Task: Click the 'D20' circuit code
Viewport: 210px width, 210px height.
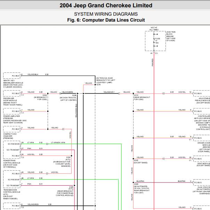Action: 41,178
